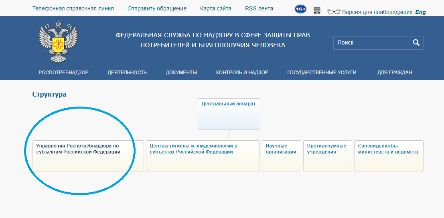
Task: Switch to Версия для слабовидящих
Action: point(377,12)
